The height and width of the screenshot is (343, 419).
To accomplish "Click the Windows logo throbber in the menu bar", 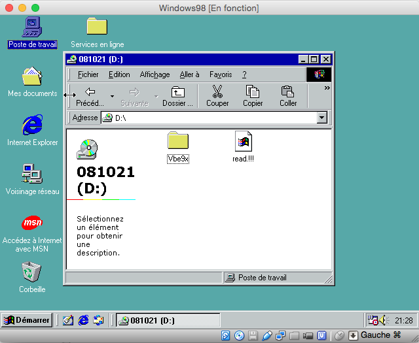I will click(x=319, y=74).
